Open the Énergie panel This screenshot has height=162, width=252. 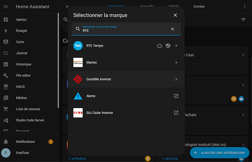click(30, 31)
